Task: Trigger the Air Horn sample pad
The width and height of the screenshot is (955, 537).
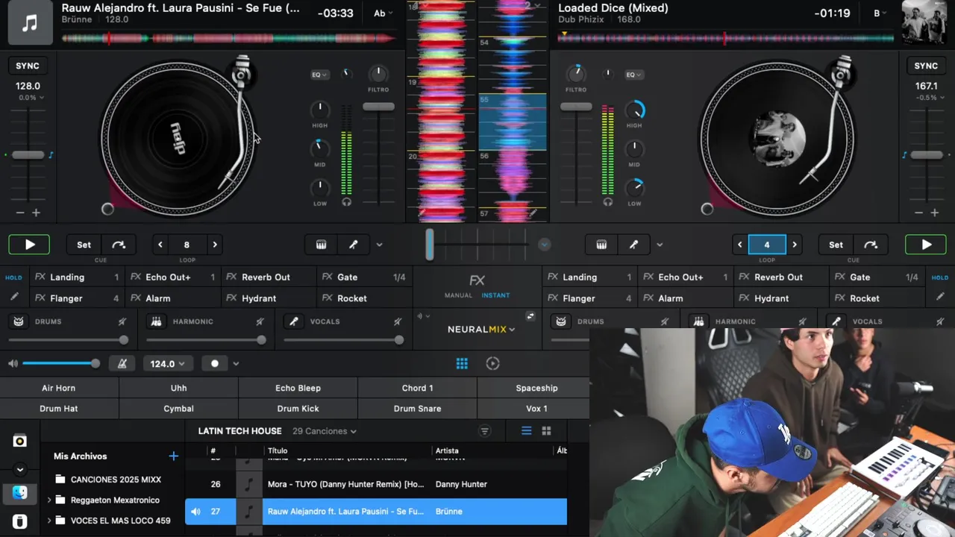Action: (x=59, y=388)
